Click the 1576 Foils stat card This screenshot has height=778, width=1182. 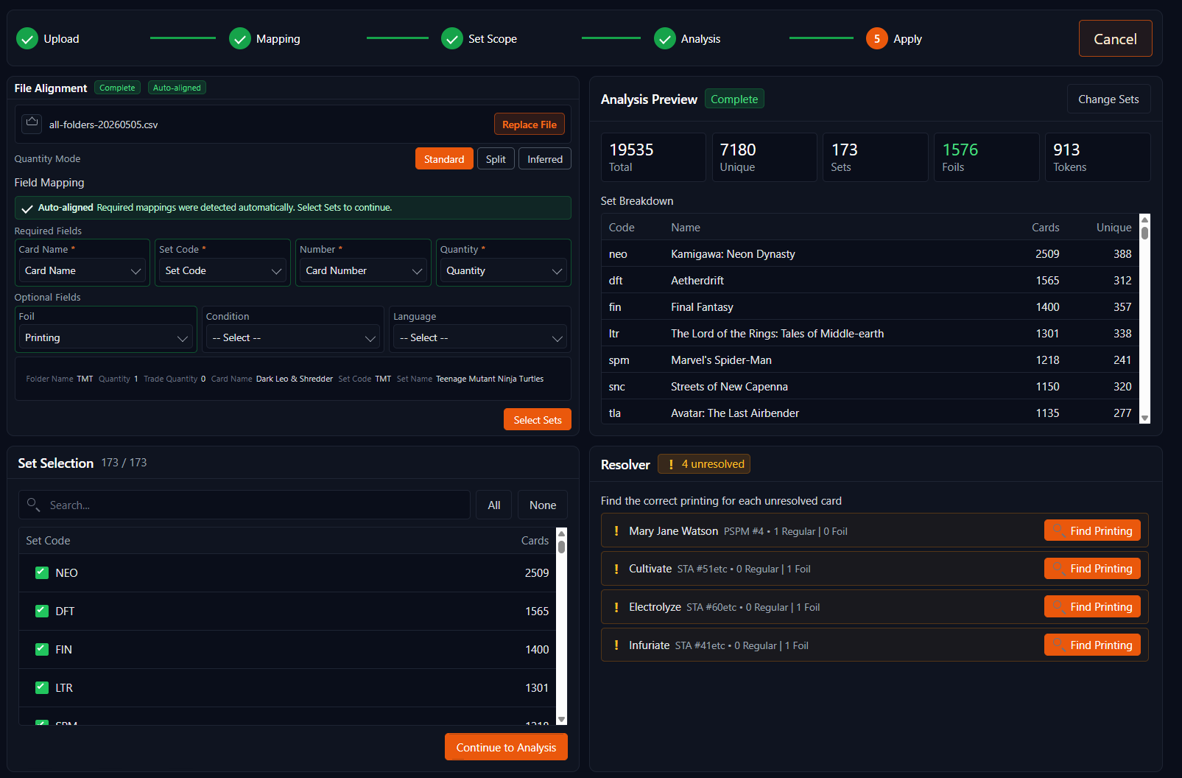point(986,157)
